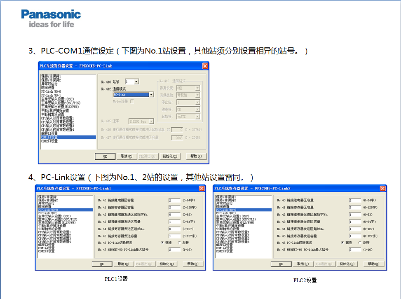This screenshot has height=299, width=401.
Task: Close the FPXCOM5-PC-Link2 dialog window
Action: tap(382, 188)
